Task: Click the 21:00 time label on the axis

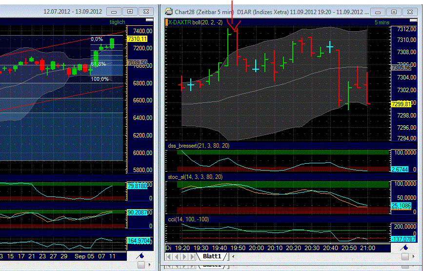Action: (x=368, y=248)
